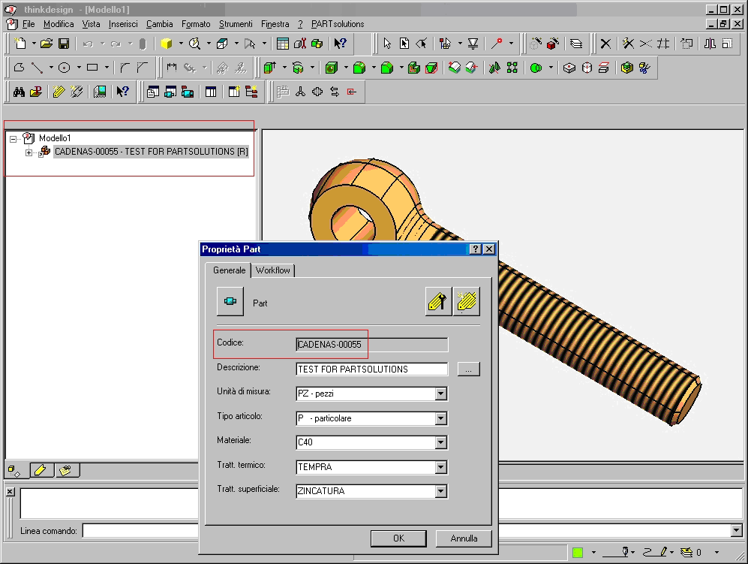Image resolution: width=748 pixels, height=564 pixels.
Task: Open the File menu
Action: coord(29,24)
